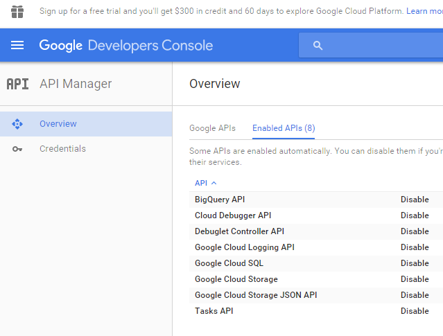Click the Google Developers Console title
Screen dimensions: 443x336
point(126,46)
